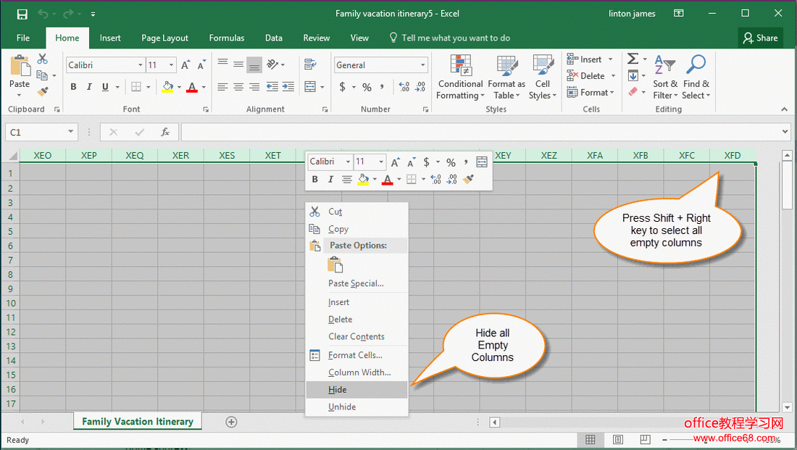This screenshot has height=450, width=797.
Task: Choose Hide from the context menu
Action: point(338,390)
